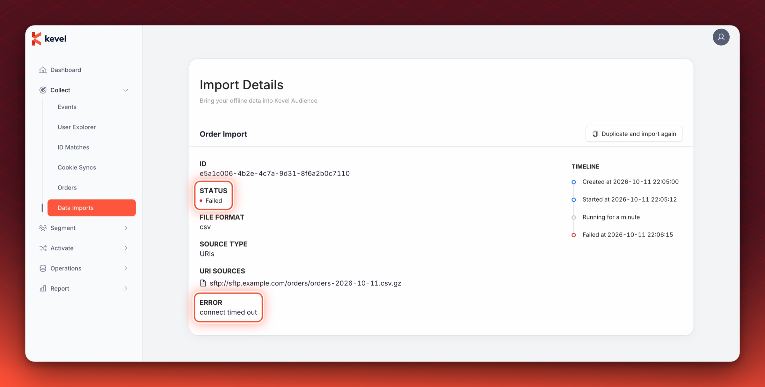Click the Report bar chart icon

pos(43,288)
